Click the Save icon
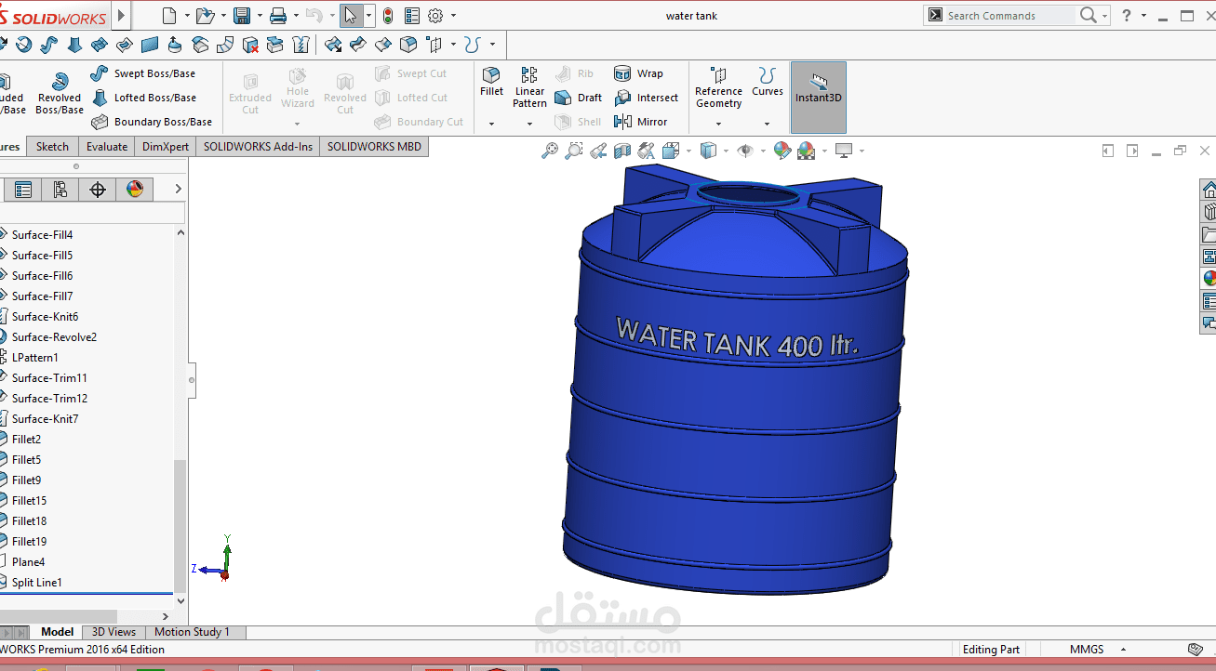This screenshot has height=671, width=1216. 242,16
